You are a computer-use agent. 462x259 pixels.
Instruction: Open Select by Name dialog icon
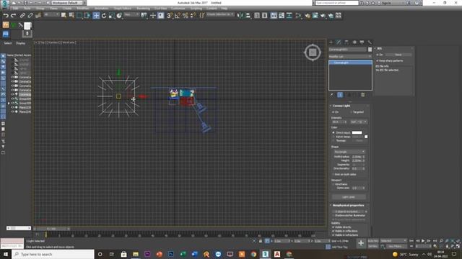click(x=71, y=16)
